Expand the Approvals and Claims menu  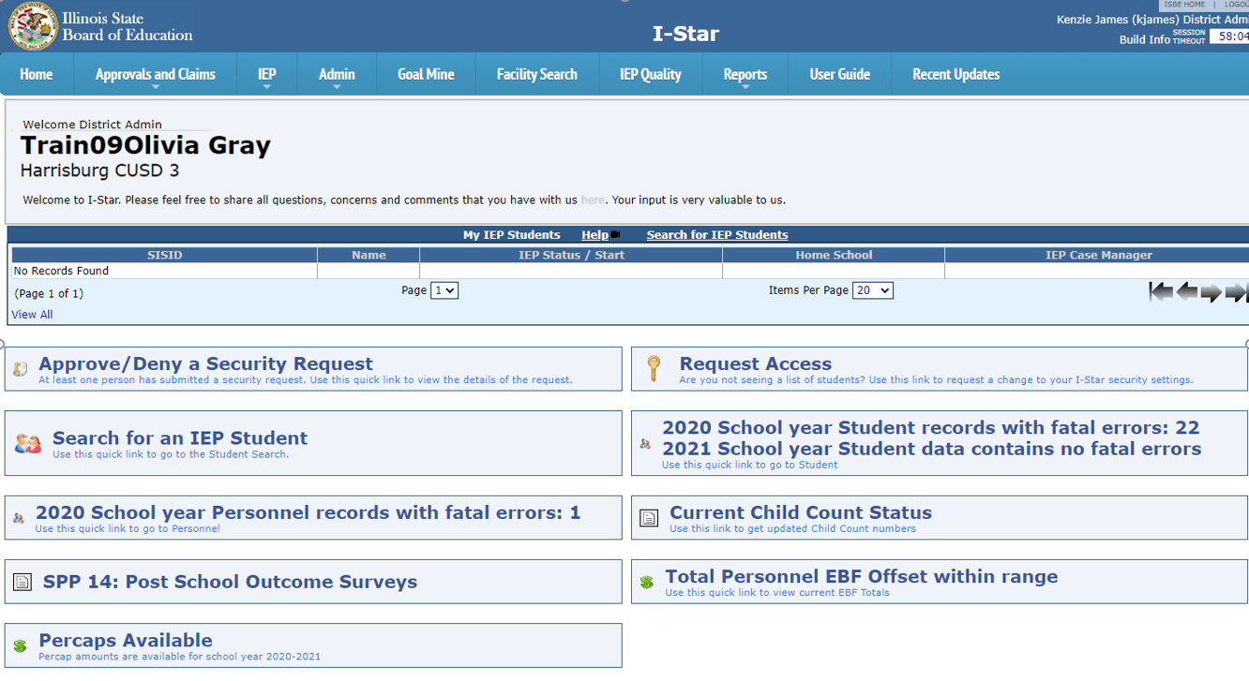click(156, 74)
